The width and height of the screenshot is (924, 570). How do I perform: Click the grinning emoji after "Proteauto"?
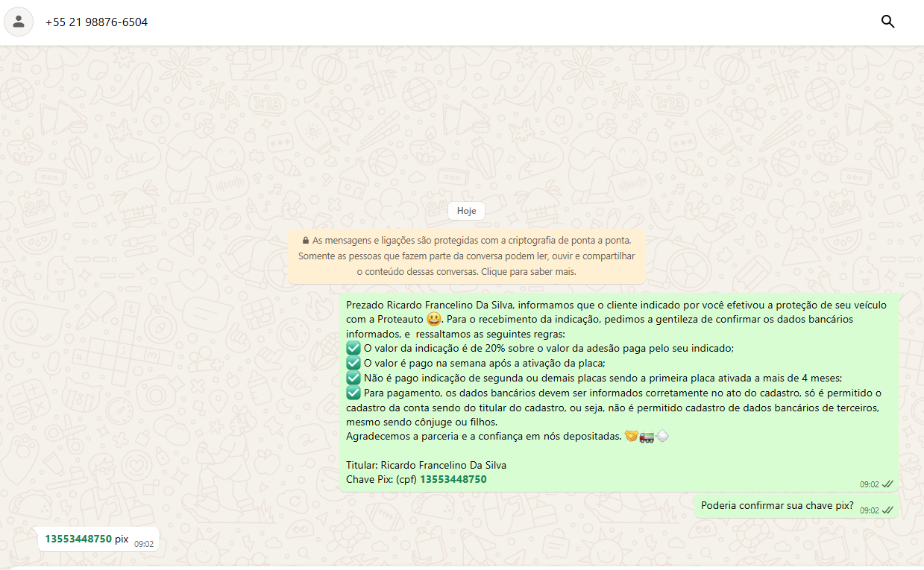(x=434, y=320)
